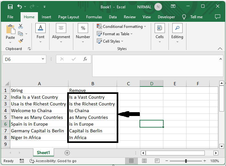Switch to Page Break Preview view
This screenshot has height=166, width=226.
pyautogui.click(x=157, y=161)
